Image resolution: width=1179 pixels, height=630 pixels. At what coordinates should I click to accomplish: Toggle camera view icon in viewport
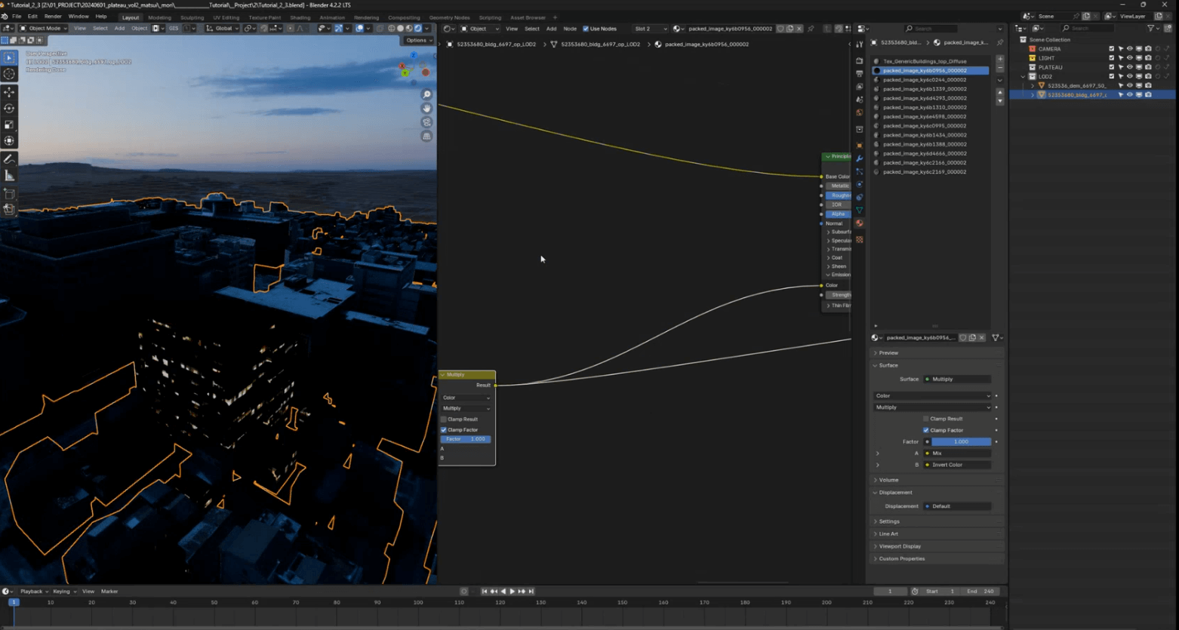(427, 122)
